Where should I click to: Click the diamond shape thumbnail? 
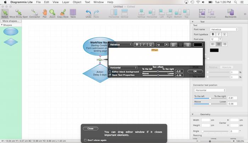11,42
